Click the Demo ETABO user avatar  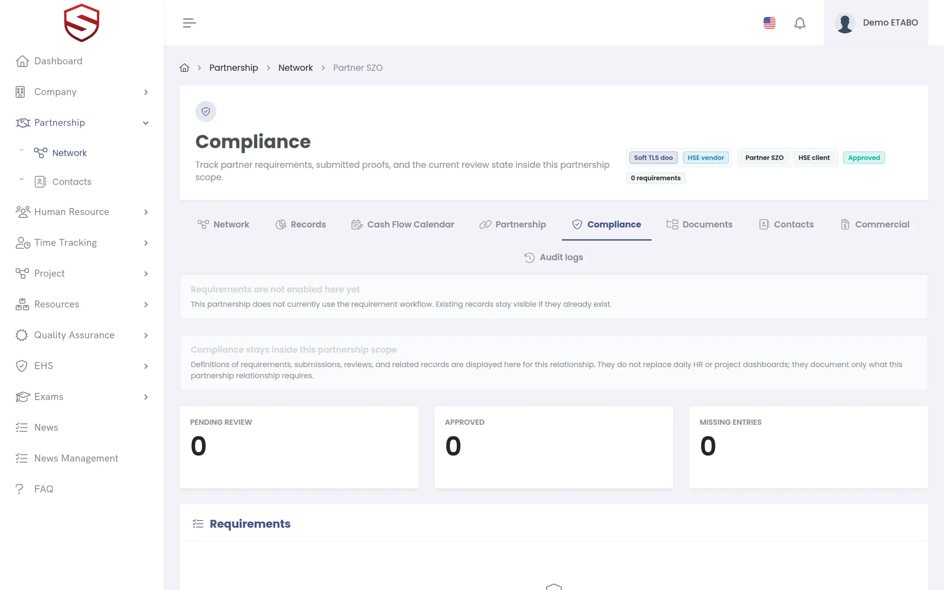pyautogui.click(x=844, y=23)
